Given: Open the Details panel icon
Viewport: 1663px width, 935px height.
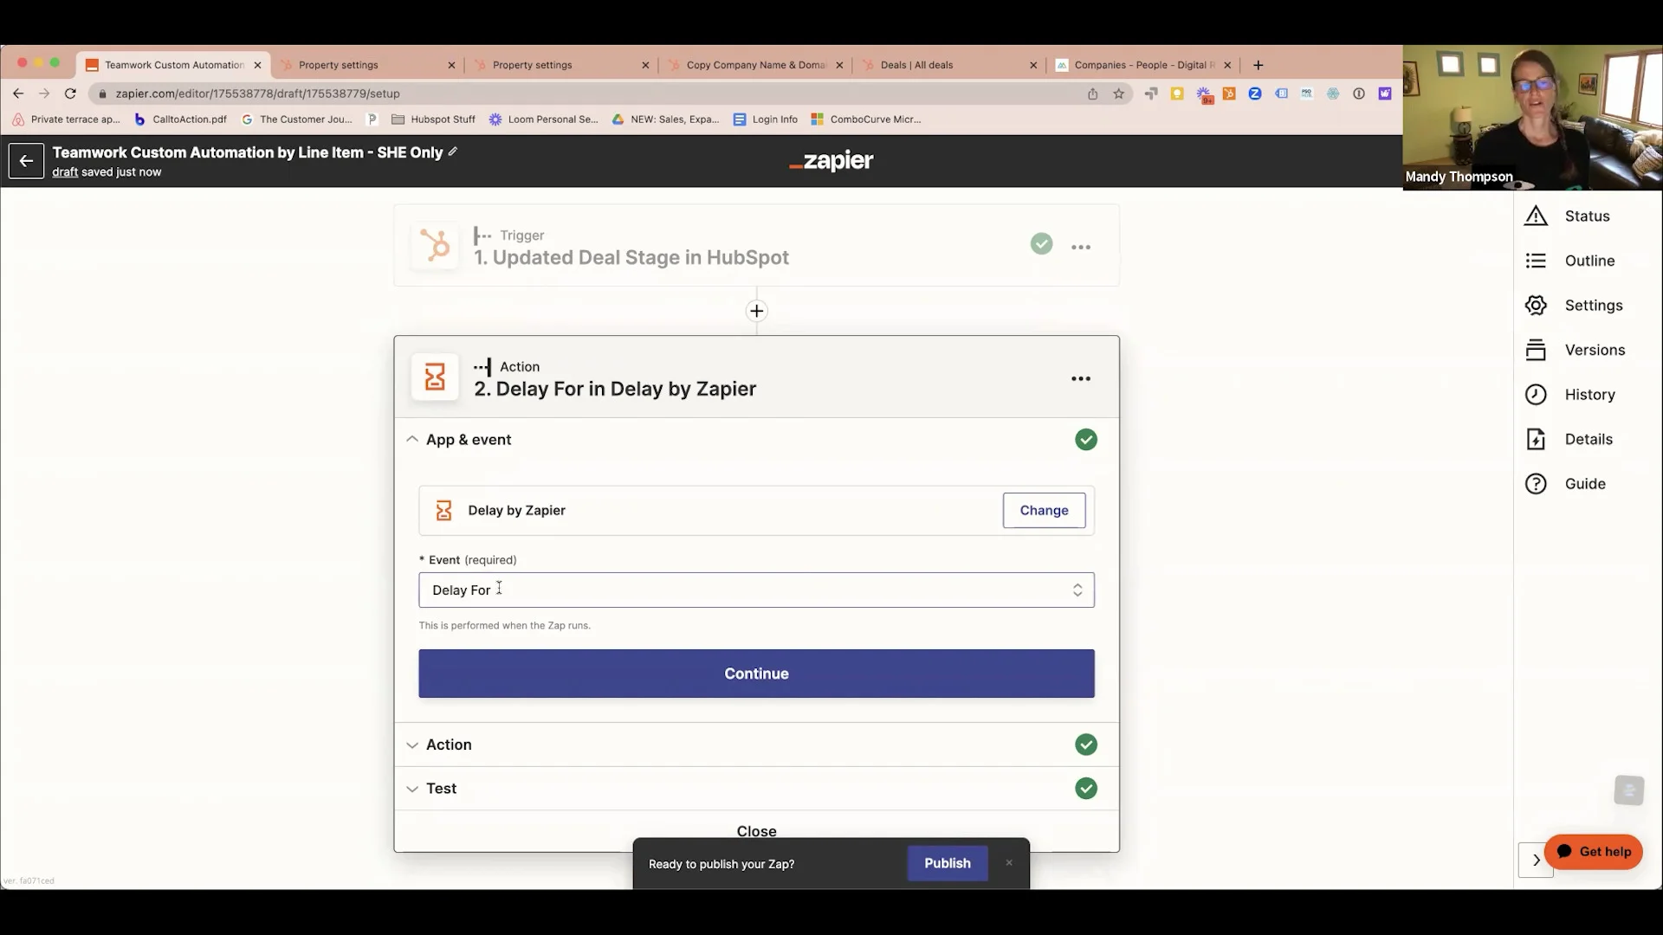Looking at the screenshot, I should [1536, 439].
